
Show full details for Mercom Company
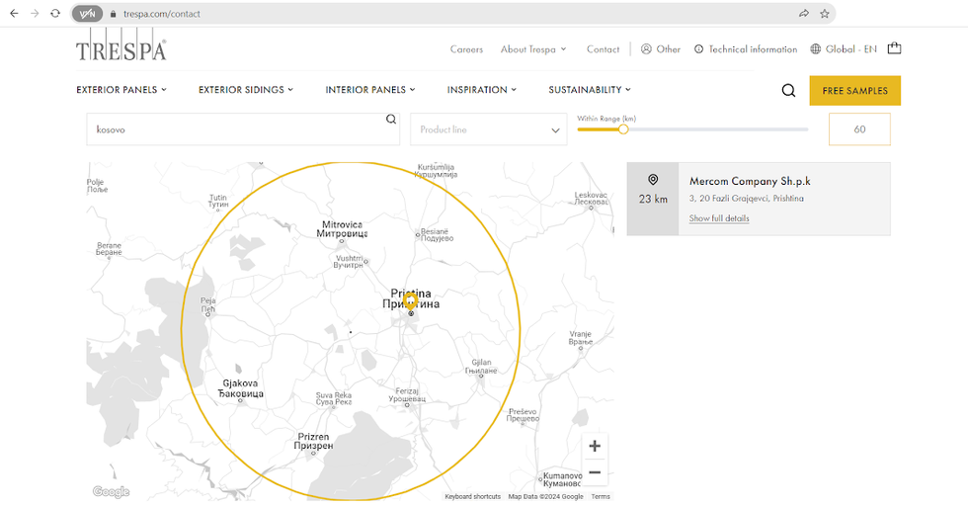(x=719, y=218)
